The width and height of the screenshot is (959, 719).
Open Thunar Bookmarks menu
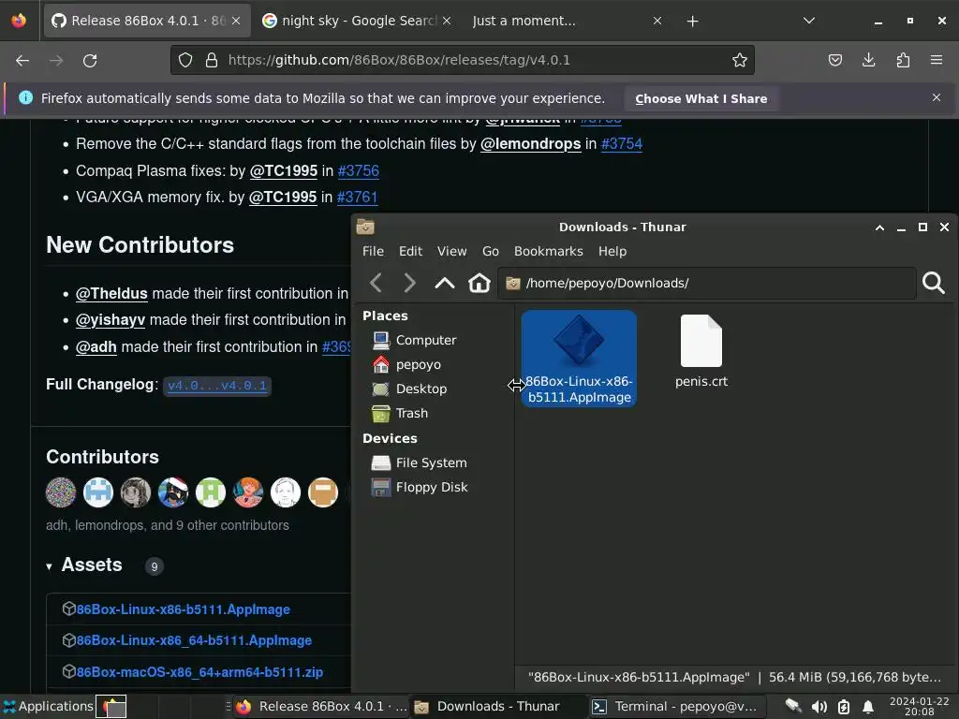(549, 251)
